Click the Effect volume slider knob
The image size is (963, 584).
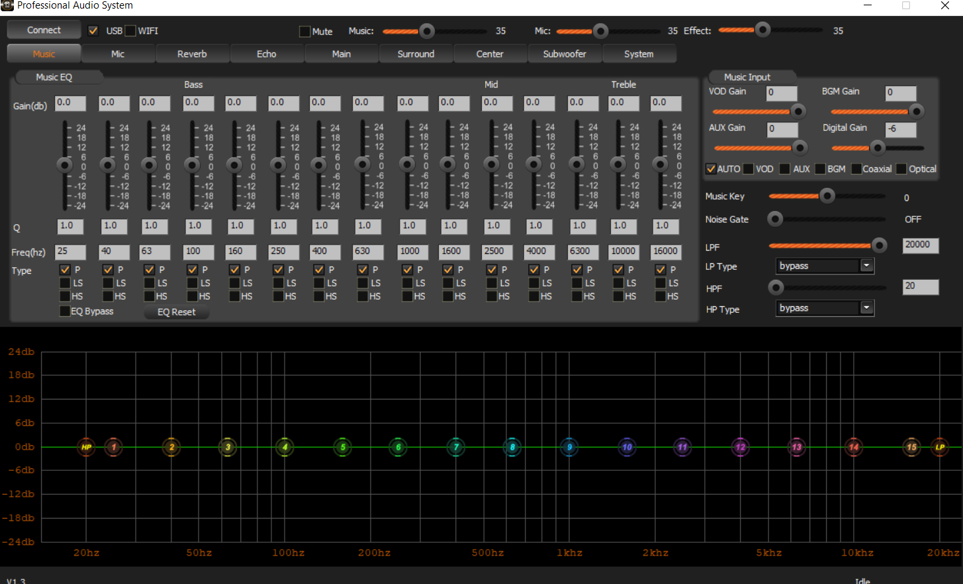click(x=762, y=30)
